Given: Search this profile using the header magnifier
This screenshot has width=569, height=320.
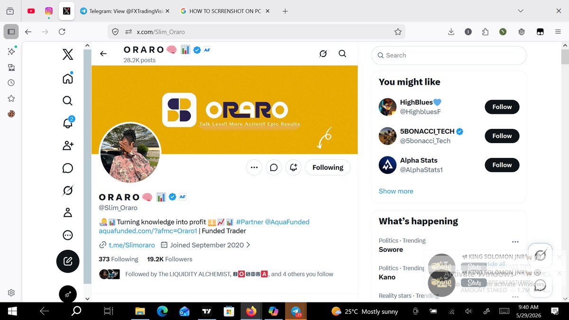Looking at the screenshot, I should [342, 54].
